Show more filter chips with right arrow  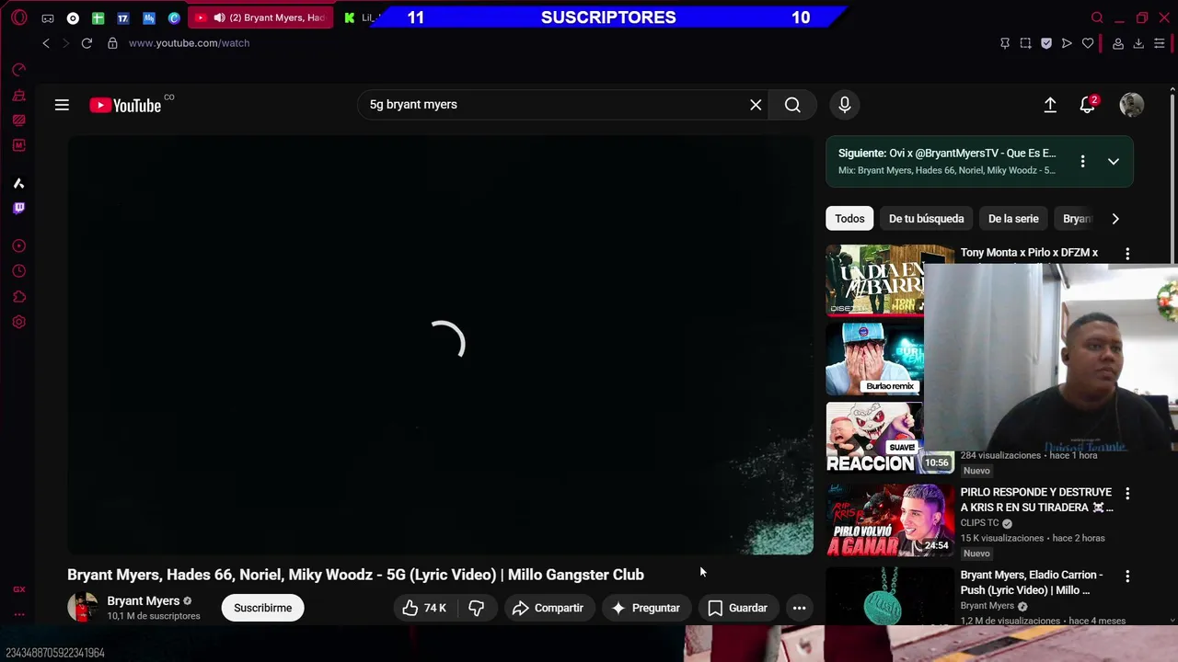tap(1115, 219)
